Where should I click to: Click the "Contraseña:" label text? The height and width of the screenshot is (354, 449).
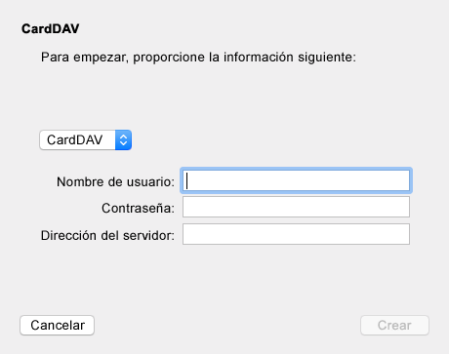point(138,209)
